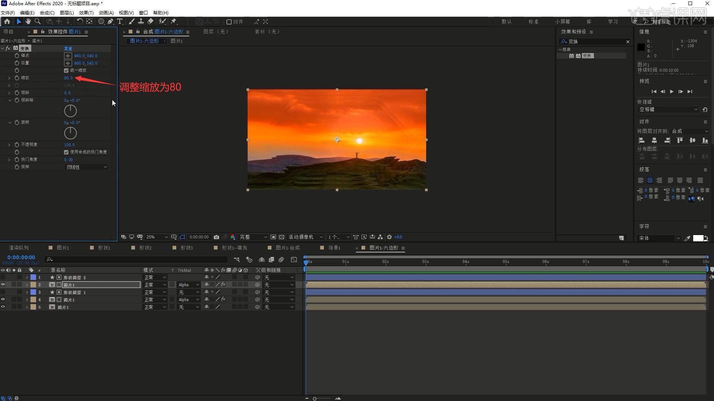Click the 04s mark on time ruler
Screen dimensions: 714x401
tap(466, 262)
